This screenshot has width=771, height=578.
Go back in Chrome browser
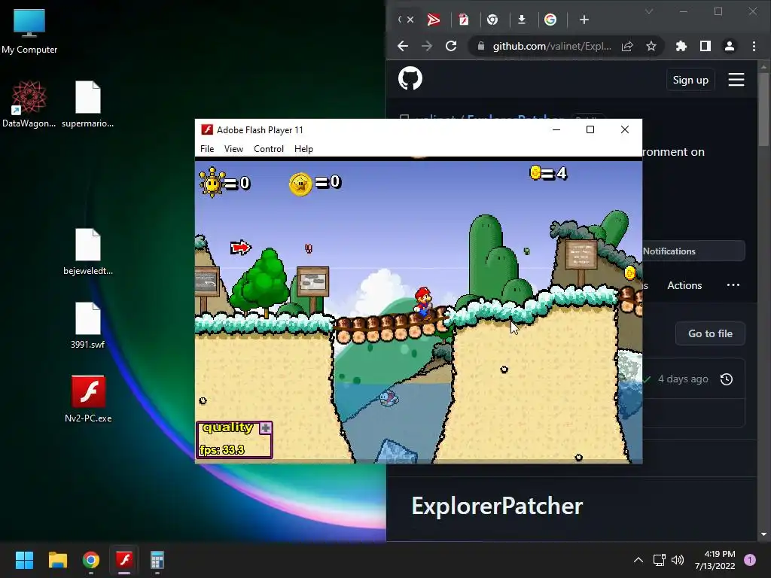403,46
